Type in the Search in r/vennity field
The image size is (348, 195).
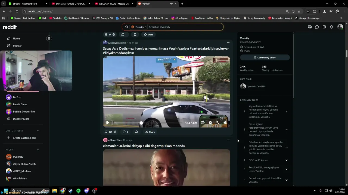pyautogui.click(x=185, y=27)
